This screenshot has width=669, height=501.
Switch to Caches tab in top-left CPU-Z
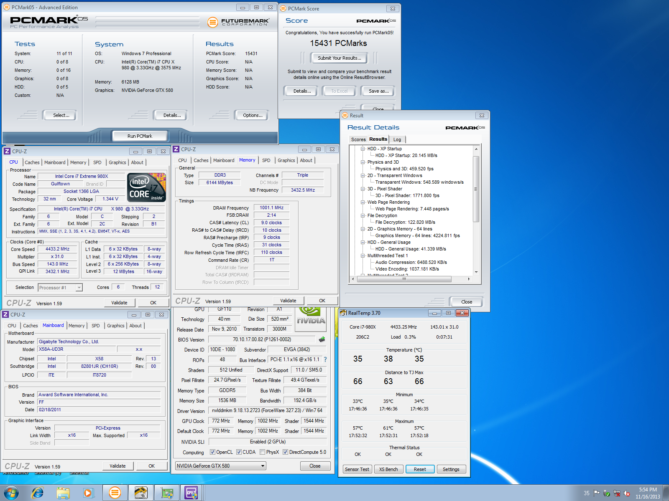click(x=32, y=162)
